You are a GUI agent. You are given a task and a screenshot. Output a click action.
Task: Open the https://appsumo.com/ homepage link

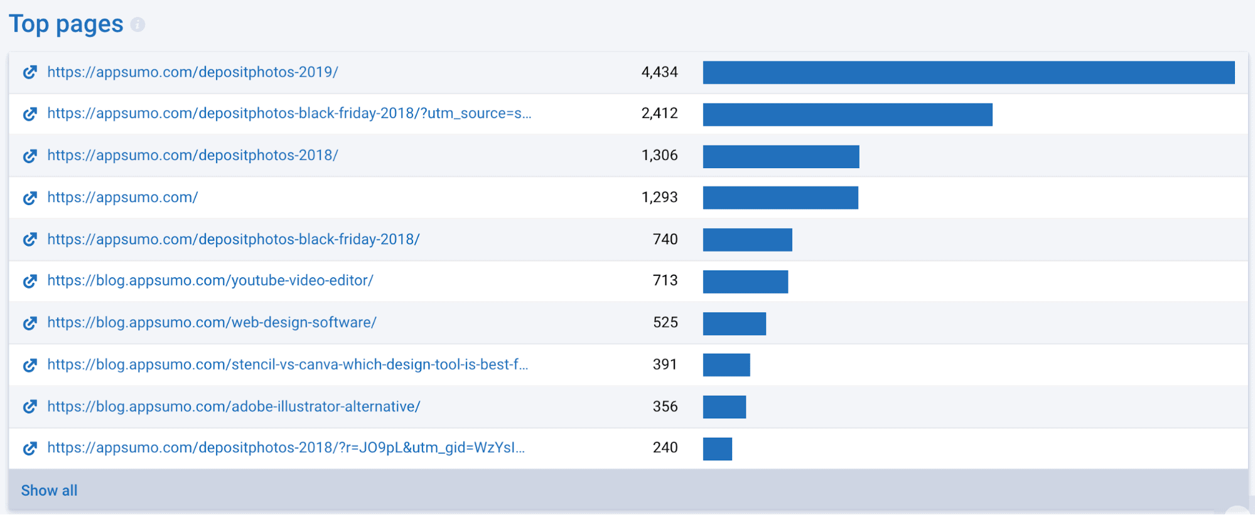click(x=122, y=198)
